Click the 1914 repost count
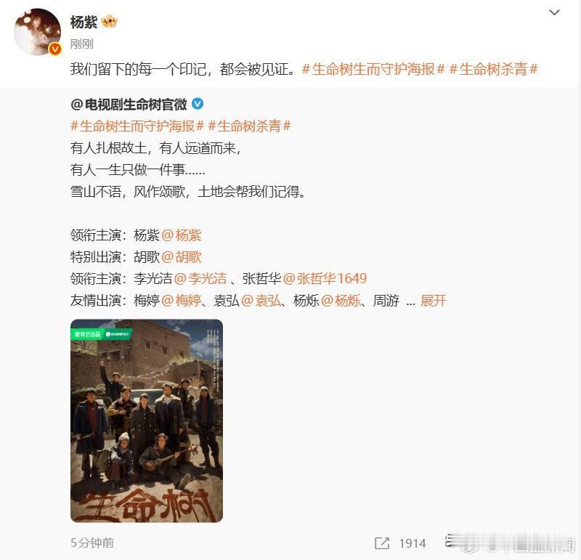Screen dimensions: 581x560 [413, 543]
